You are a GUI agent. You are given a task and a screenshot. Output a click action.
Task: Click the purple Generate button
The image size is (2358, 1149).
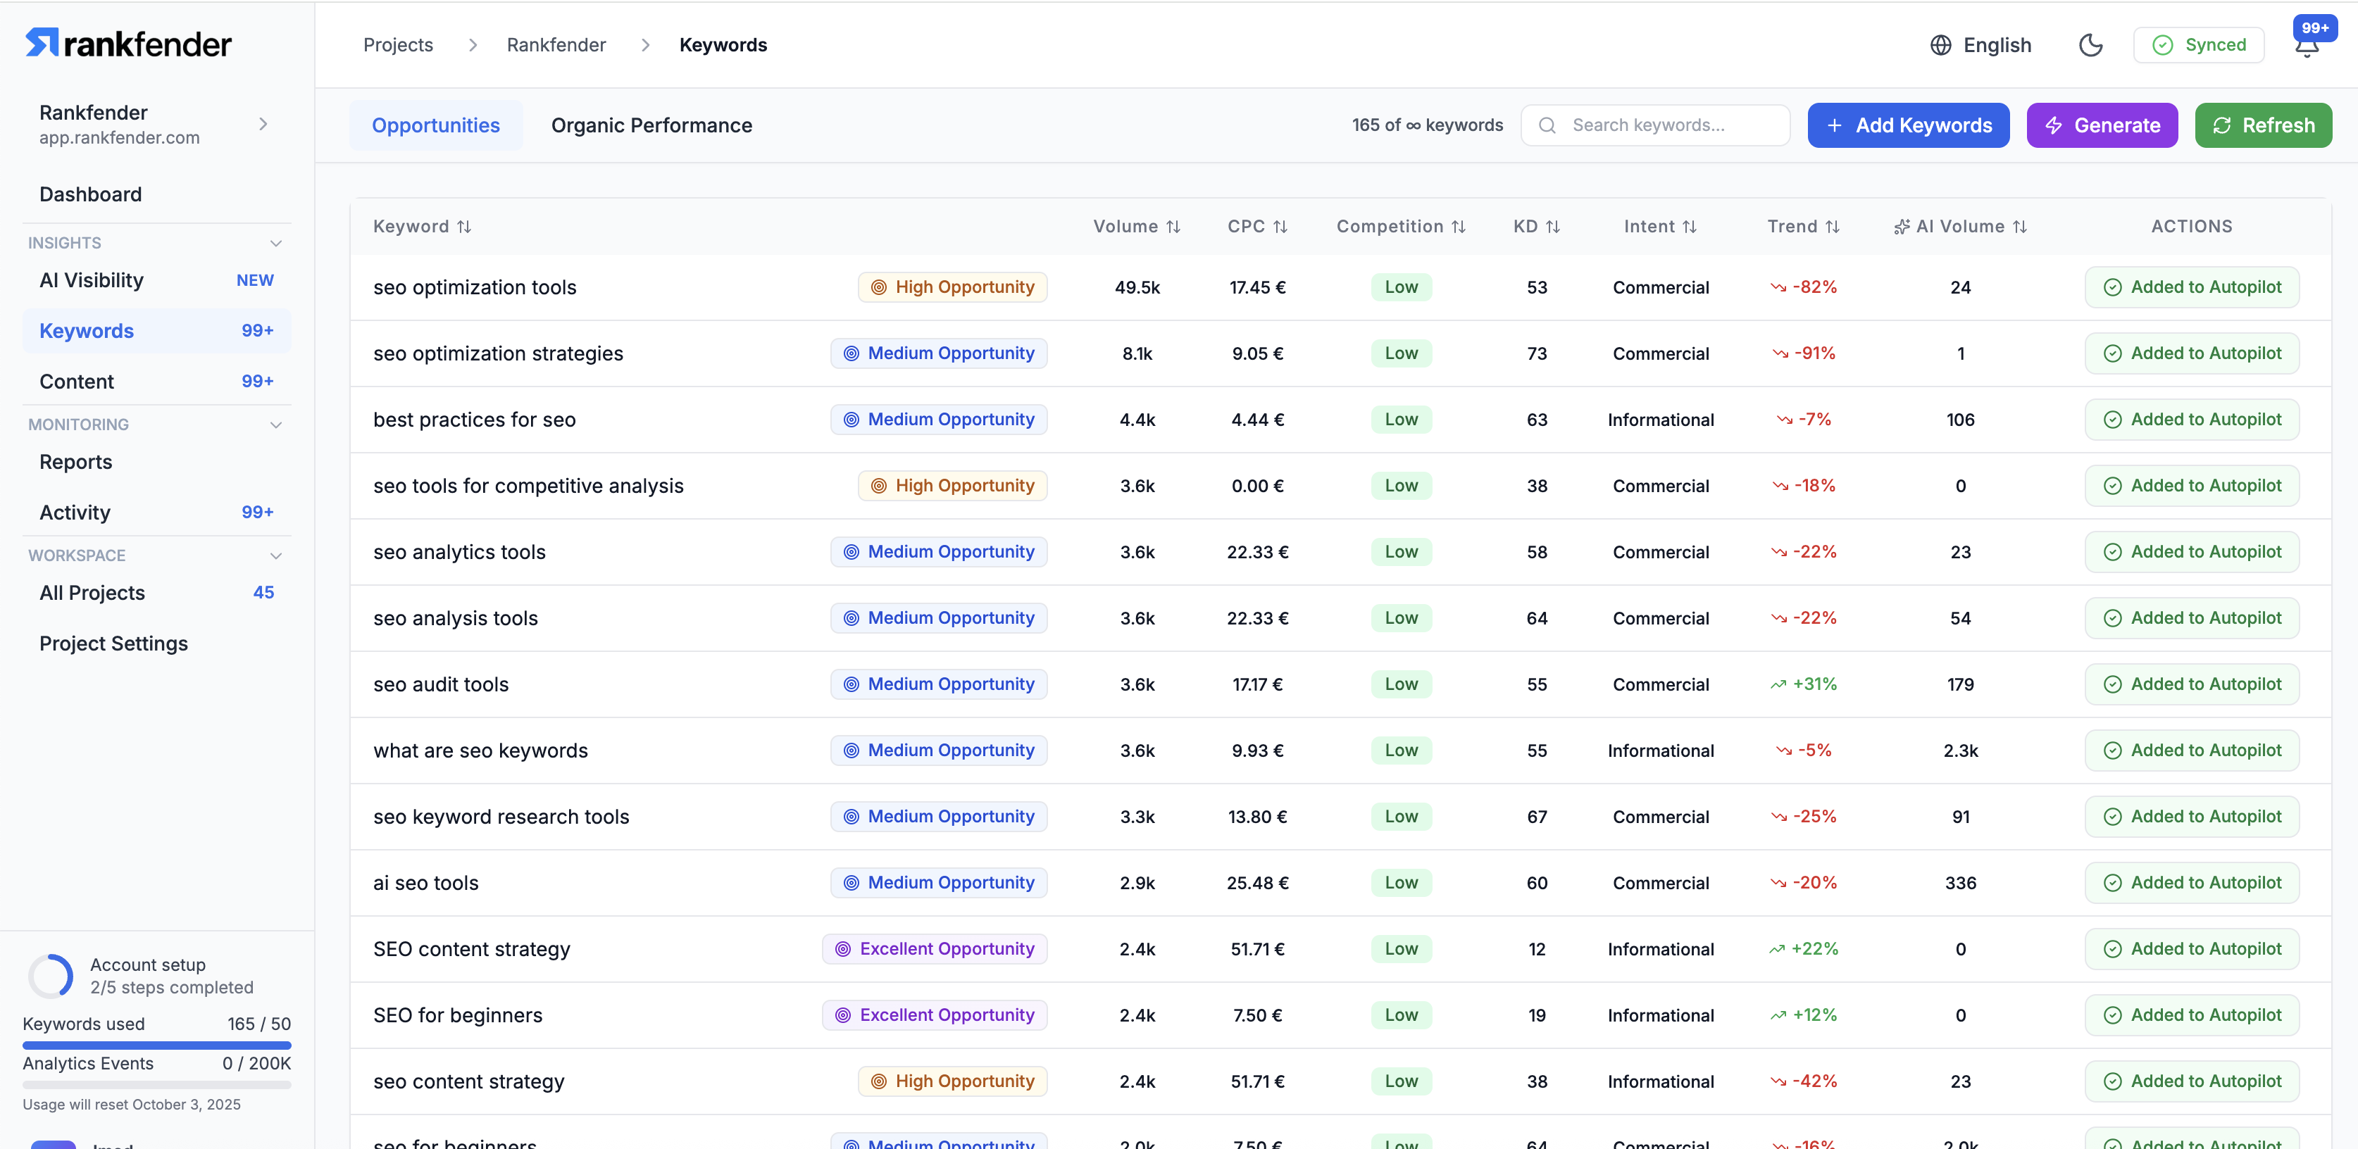(x=2101, y=125)
